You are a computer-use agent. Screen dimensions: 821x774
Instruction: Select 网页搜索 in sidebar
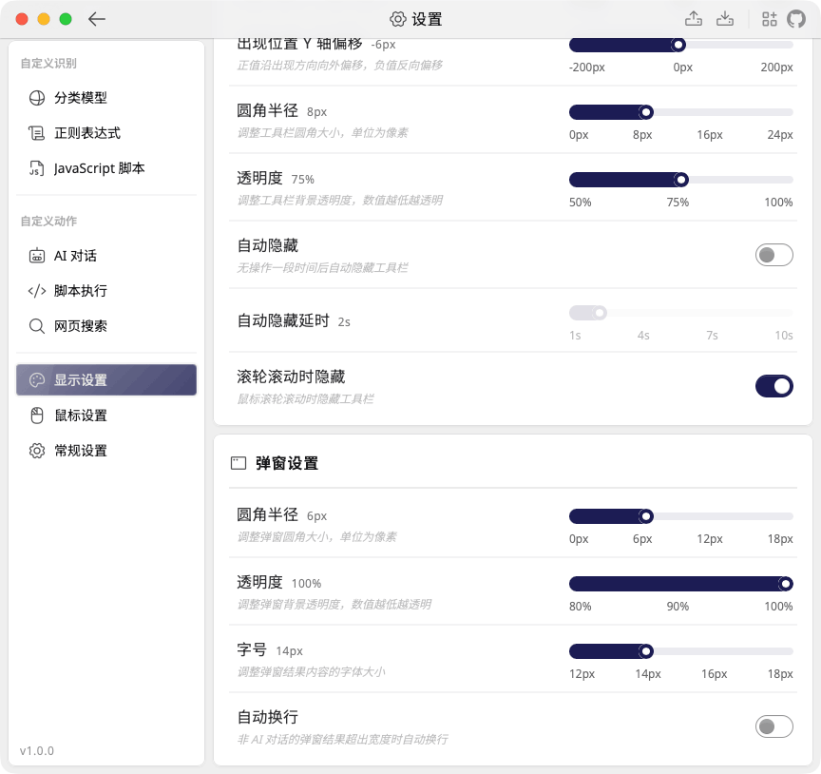click(x=106, y=326)
